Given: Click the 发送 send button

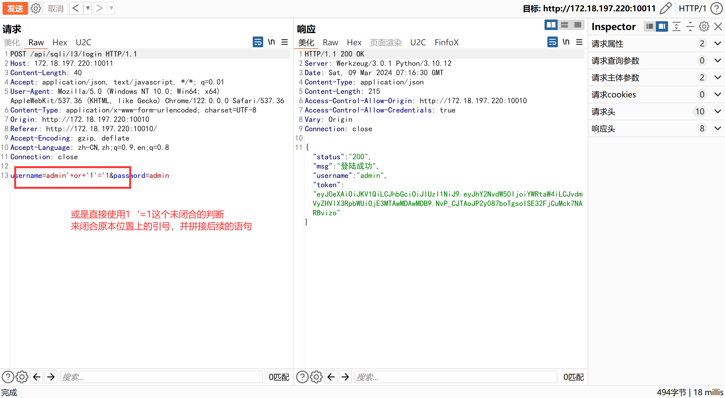Looking at the screenshot, I should click(x=15, y=8).
